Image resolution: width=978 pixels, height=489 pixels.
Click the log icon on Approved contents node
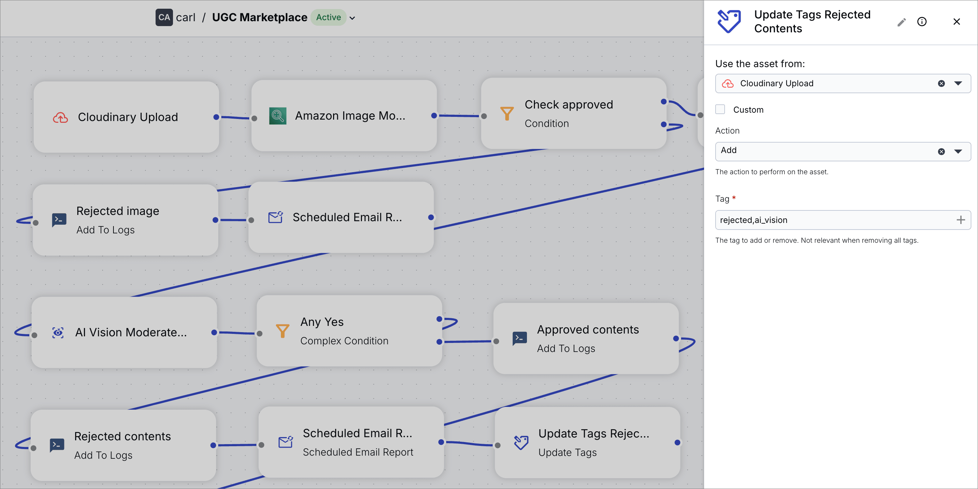click(519, 339)
